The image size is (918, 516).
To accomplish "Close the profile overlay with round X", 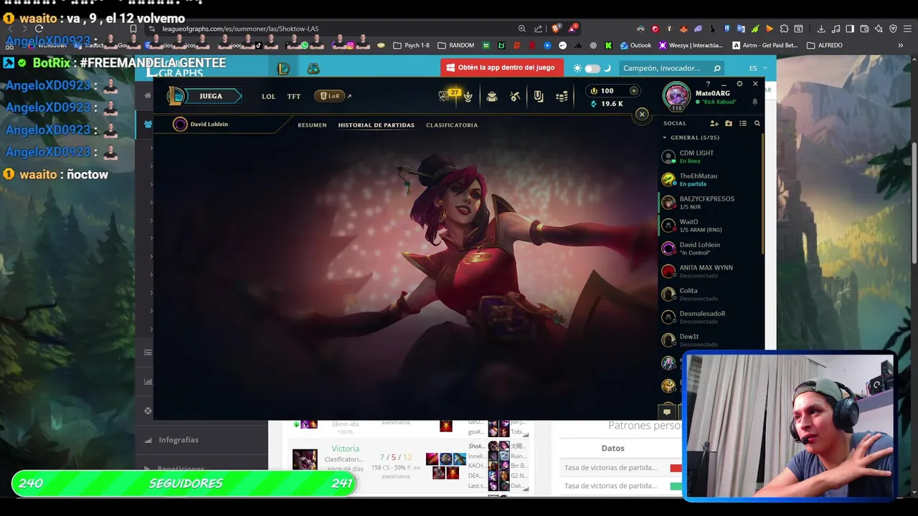I will (642, 114).
